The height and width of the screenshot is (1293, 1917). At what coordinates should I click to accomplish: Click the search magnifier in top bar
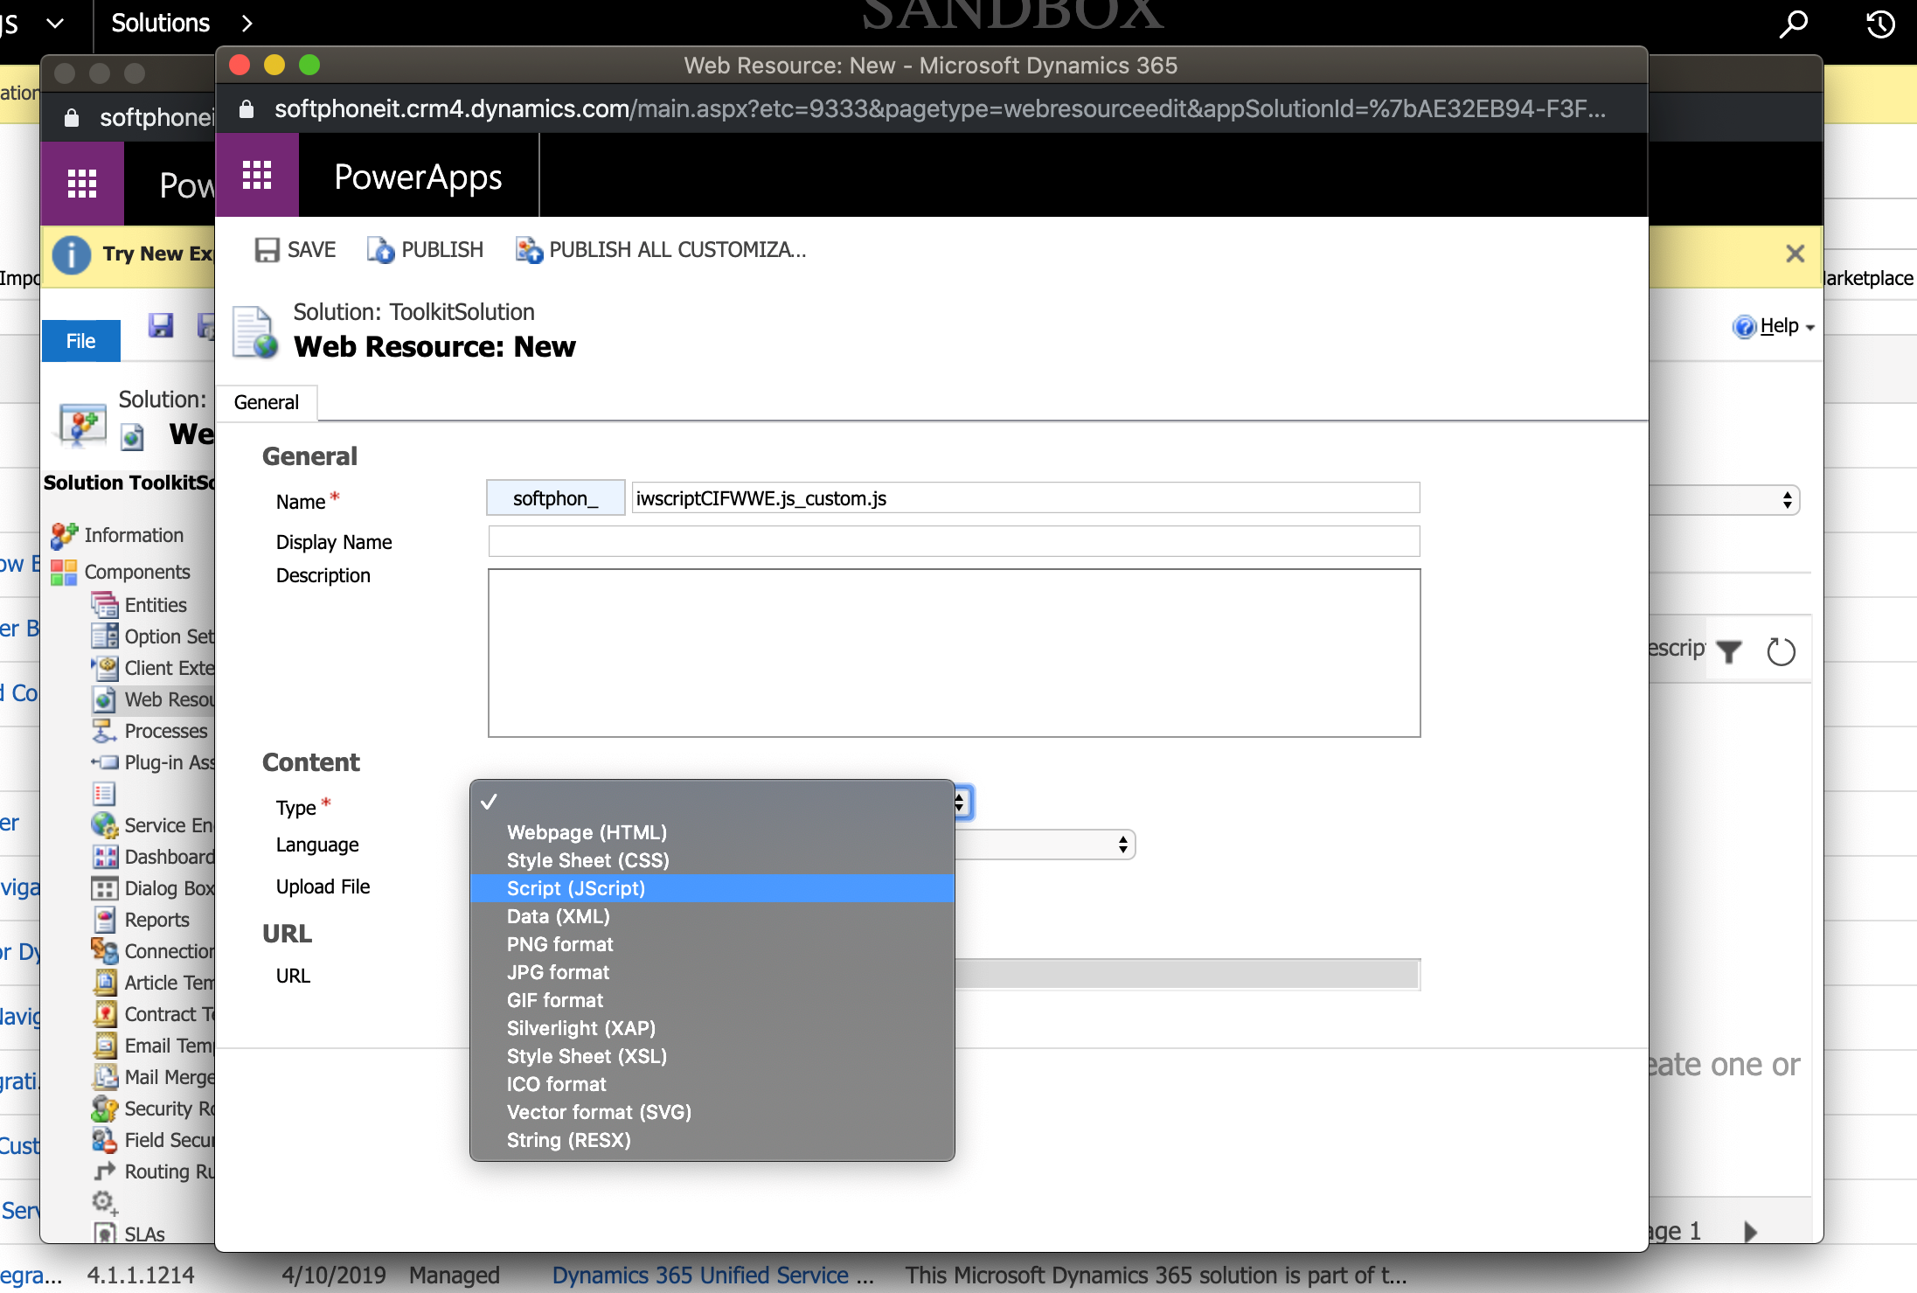click(x=1793, y=24)
